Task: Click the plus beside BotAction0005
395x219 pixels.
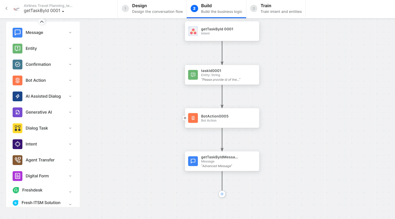Action: pos(185,118)
